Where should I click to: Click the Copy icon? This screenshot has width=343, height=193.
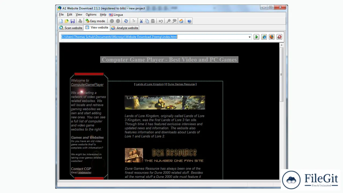[x=147, y=21]
